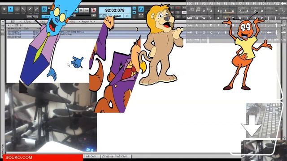Viewport: 287px width, 161px height.
Task: Click the TAB key on keyboard overlay
Action: point(189,18)
